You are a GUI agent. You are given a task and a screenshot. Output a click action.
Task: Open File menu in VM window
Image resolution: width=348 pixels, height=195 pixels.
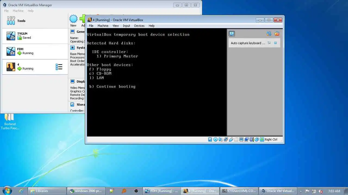[x=91, y=26]
